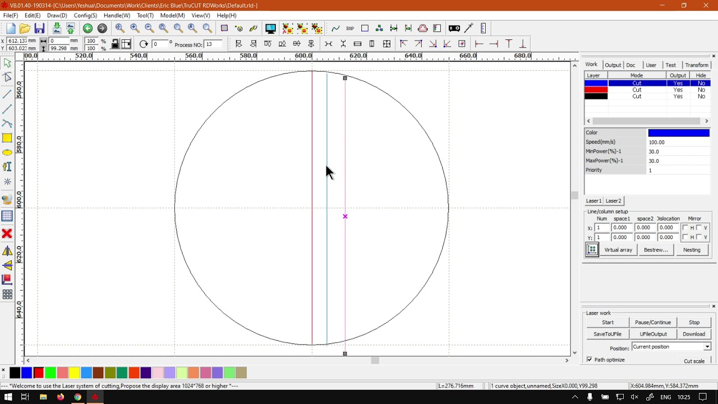Click the zoom out magnifier icon
Screen dimensions: 718x404
click(x=149, y=29)
